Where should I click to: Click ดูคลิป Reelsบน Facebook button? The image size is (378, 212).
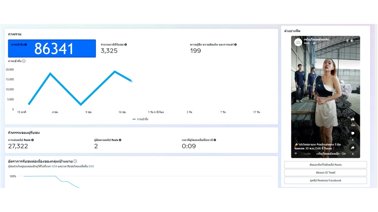(x=326, y=181)
